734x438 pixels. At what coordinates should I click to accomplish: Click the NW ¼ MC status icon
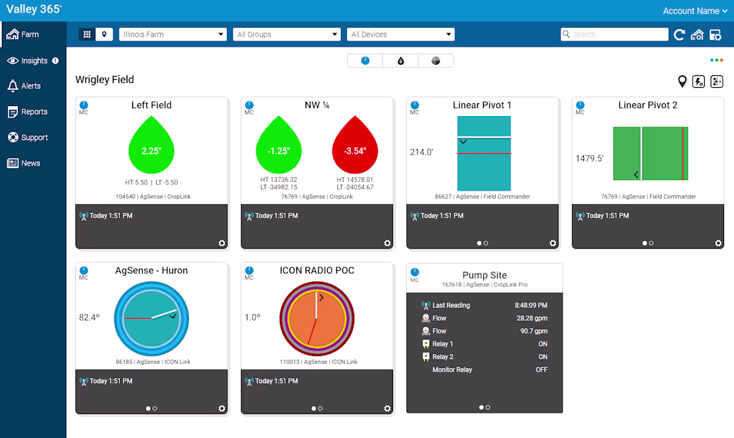[249, 107]
